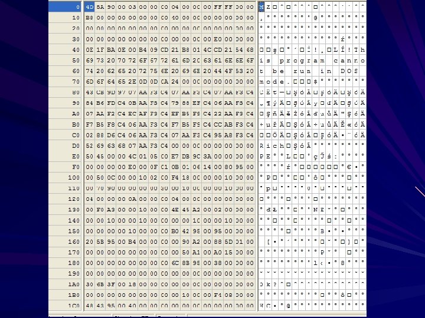Click the offset label 0 row header
This screenshot has width=425, height=318.
tap(65, 7)
